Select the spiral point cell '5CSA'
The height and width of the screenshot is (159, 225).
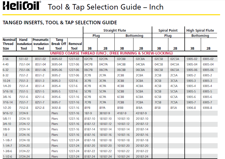[x=174, y=91]
